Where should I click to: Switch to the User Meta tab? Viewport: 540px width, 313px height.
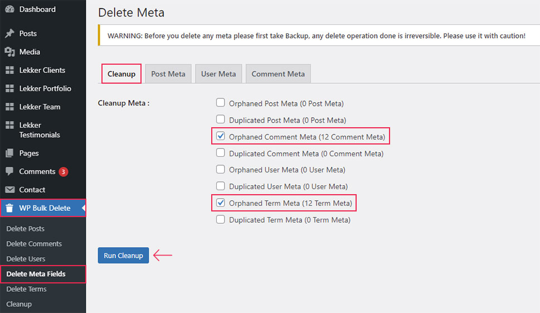[x=218, y=74]
